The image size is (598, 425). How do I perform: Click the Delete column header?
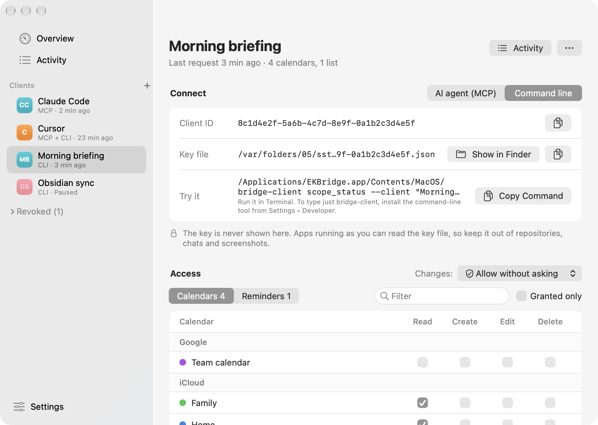[550, 321]
